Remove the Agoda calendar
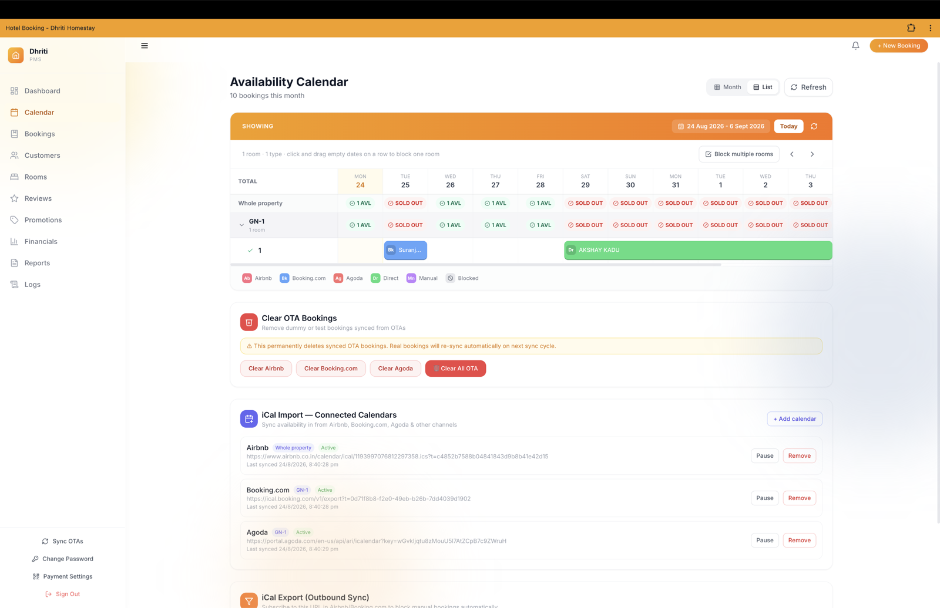 coord(799,541)
